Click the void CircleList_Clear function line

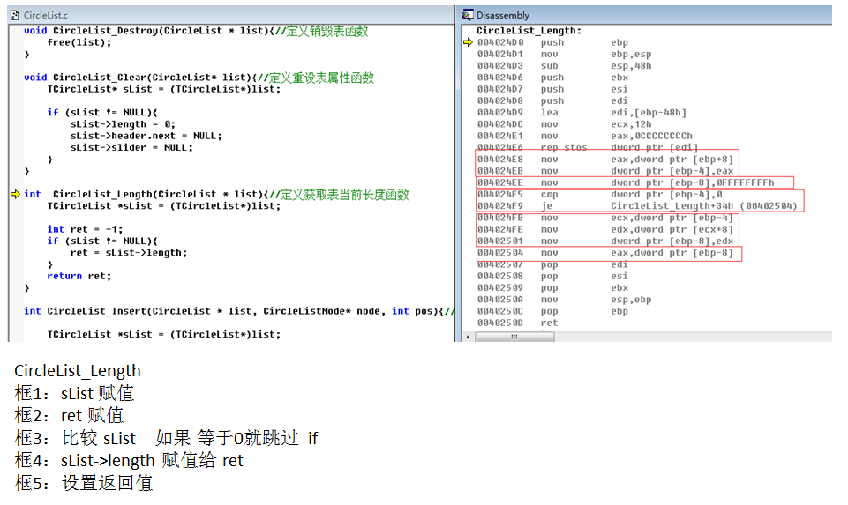pos(199,78)
